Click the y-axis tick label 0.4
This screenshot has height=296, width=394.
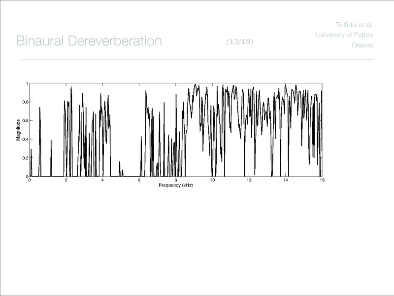point(25,139)
